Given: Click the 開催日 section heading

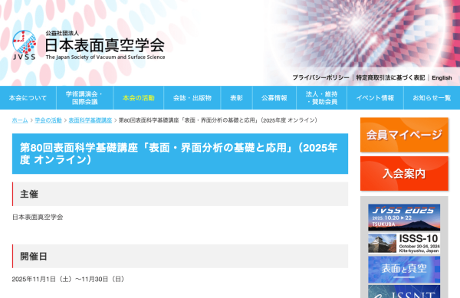Looking at the screenshot, I should pos(180,256).
